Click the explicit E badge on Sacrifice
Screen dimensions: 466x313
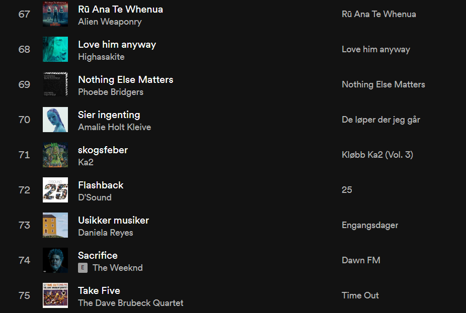click(x=83, y=268)
